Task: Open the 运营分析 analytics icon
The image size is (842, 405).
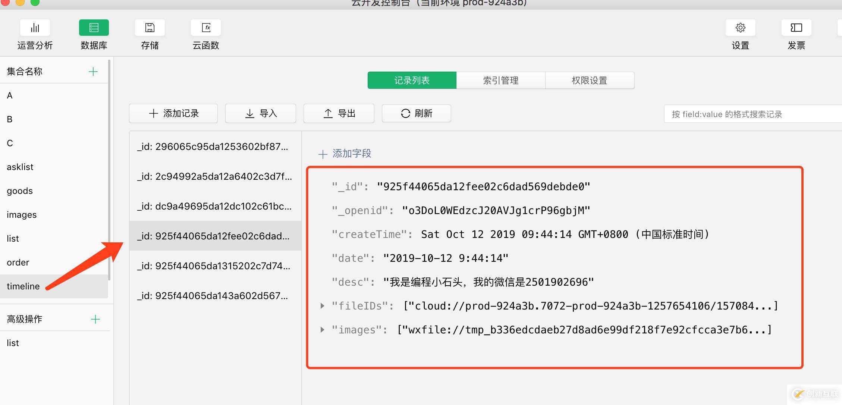Action: [35, 28]
